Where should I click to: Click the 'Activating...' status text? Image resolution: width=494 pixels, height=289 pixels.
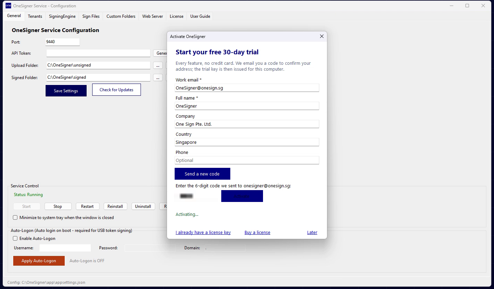[x=187, y=214]
